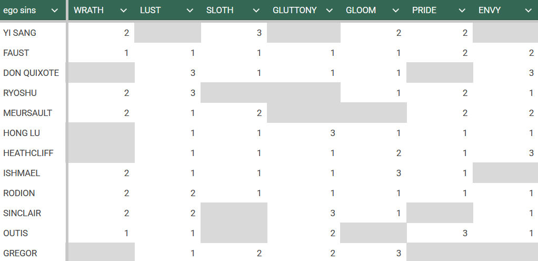
Task: Select the YI SANG row label cell
Action: click(x=33, y=33)
